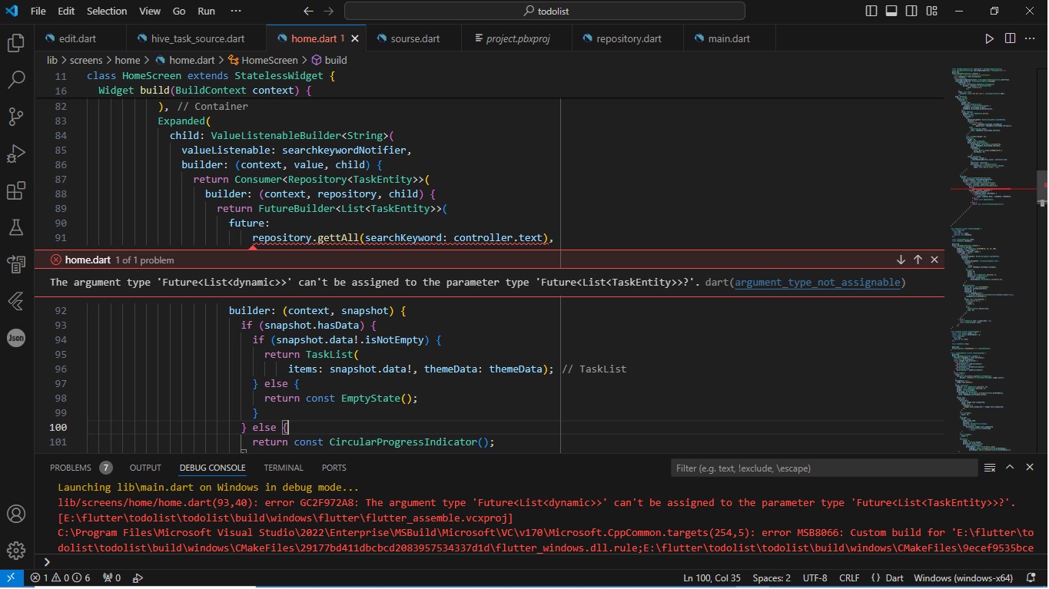Open the Testing flask view
Image resolution: width=1049 pixels, height=589 pixels.
pos(16,227)
